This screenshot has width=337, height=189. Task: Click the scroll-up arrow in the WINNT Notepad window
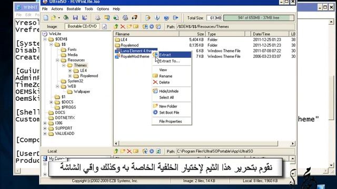(x=331, y=22)
